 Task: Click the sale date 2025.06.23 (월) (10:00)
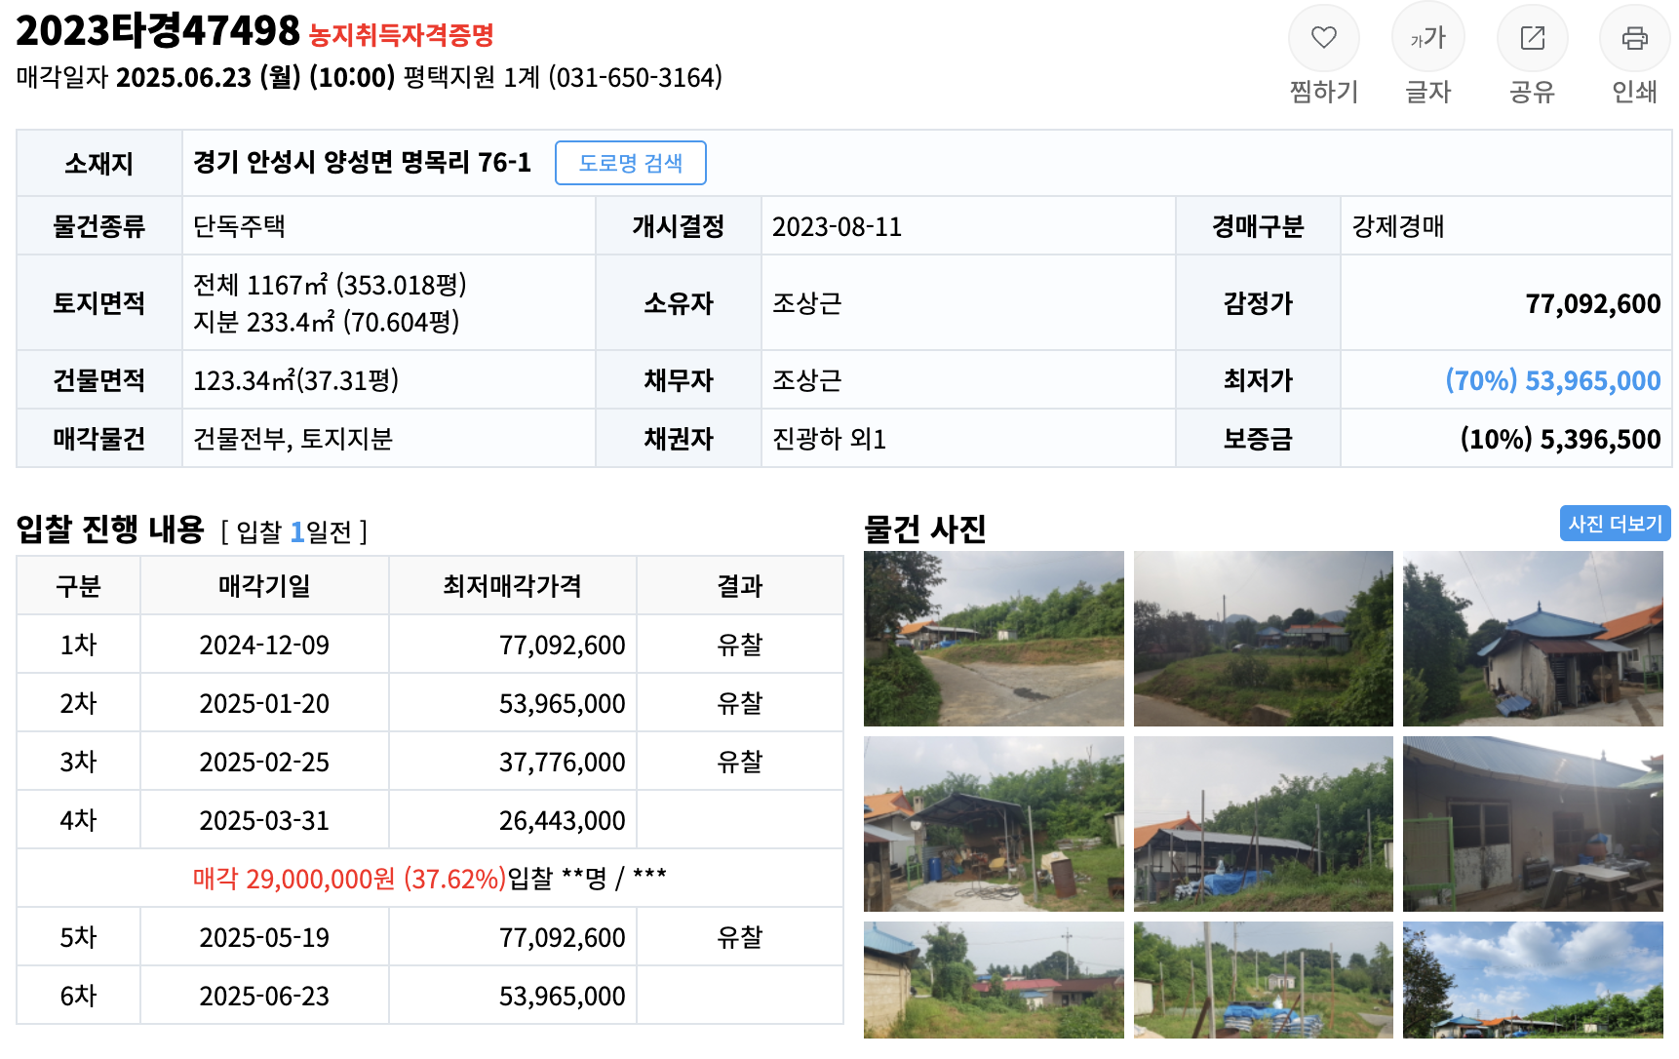pyautogui.click(x=255, y=77)
